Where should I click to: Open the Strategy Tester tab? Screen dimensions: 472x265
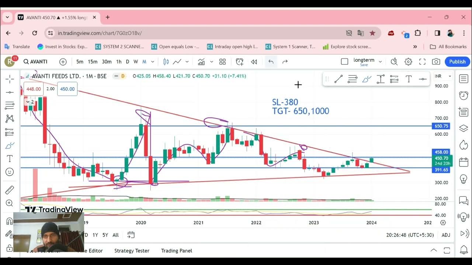point(132,251)
